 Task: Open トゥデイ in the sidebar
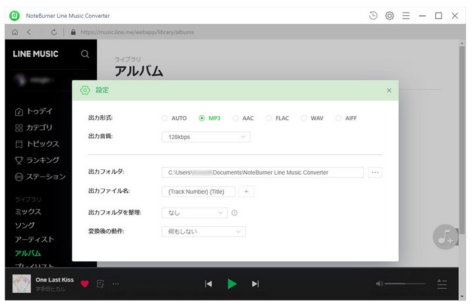[34, 111]
